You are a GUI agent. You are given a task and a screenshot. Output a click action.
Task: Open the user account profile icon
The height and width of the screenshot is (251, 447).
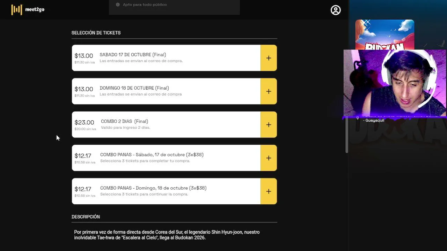pyautogui.click(x=336, y=10)
